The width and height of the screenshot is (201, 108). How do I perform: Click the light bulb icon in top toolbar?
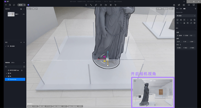click(86, 5)
